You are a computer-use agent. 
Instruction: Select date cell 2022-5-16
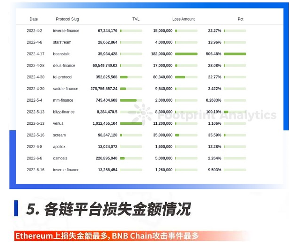point(36,135)
